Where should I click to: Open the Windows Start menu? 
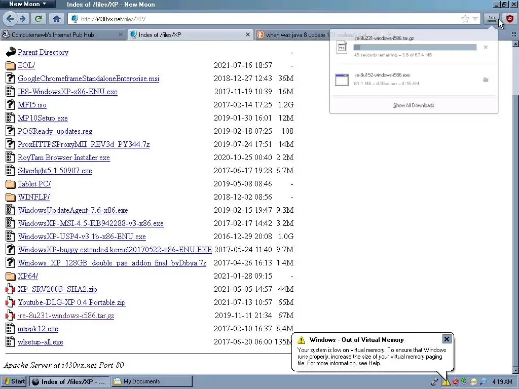14,381
